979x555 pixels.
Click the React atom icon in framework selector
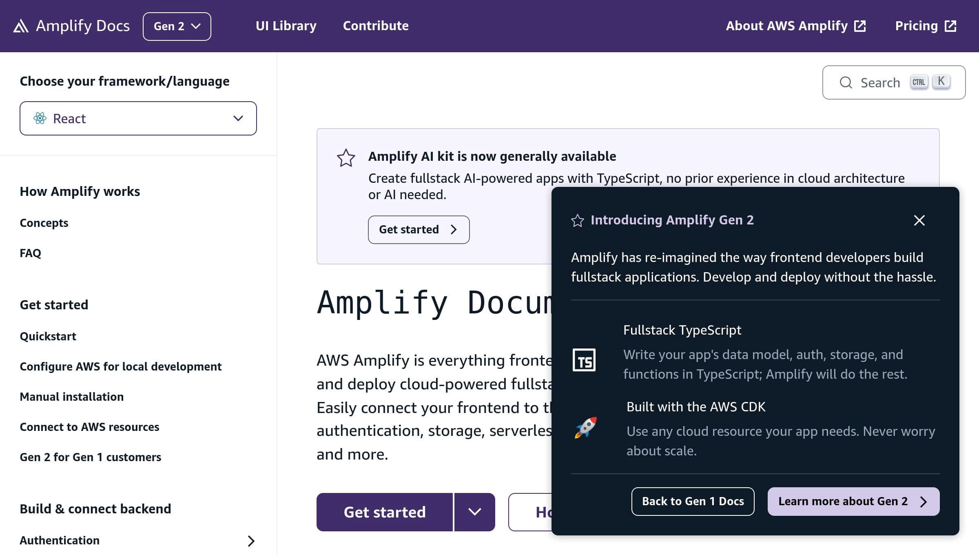coord(39,118)
